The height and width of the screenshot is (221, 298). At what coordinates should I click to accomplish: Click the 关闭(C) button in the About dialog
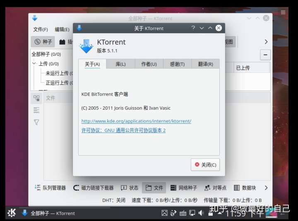tap(205, 165)
